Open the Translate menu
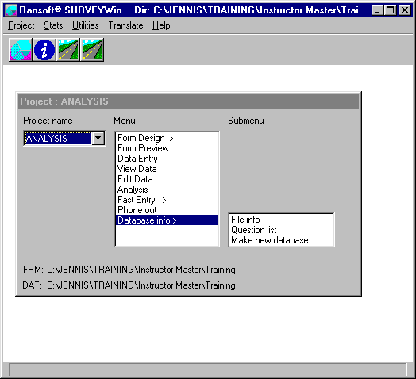This screenshot has height=379, width=416. point(125,25)
